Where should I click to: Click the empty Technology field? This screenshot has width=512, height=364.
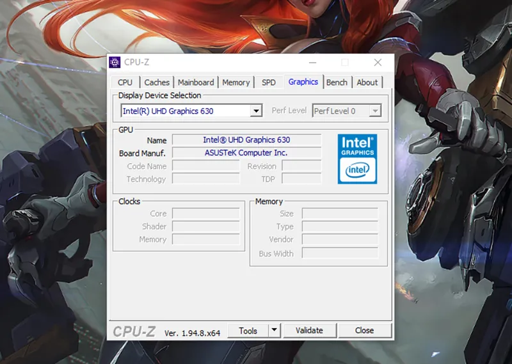[x=205, y=179]
